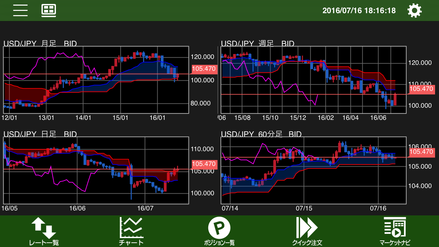
Task: Tap the Market Navi icon
Action: pos(395,227)
